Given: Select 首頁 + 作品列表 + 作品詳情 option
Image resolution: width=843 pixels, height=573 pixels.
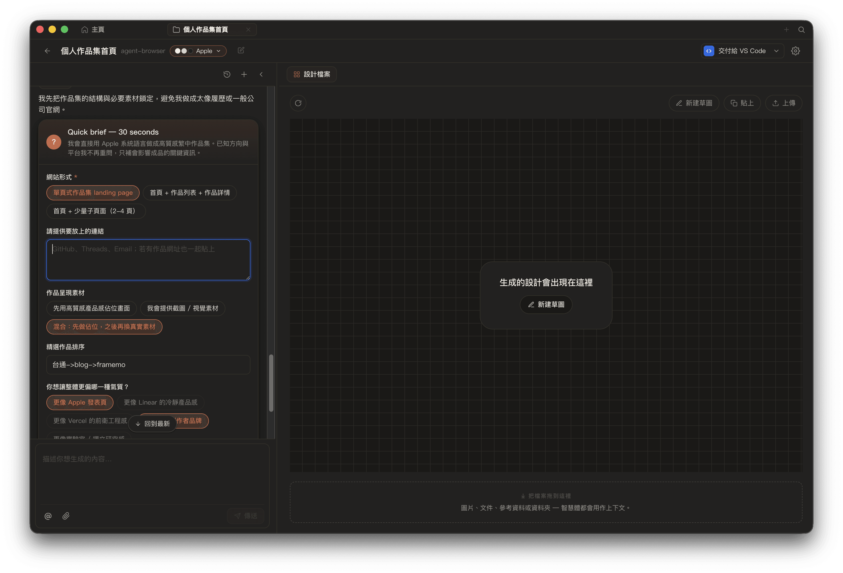Looking at the screenshot, I should (x=190, y=193).
